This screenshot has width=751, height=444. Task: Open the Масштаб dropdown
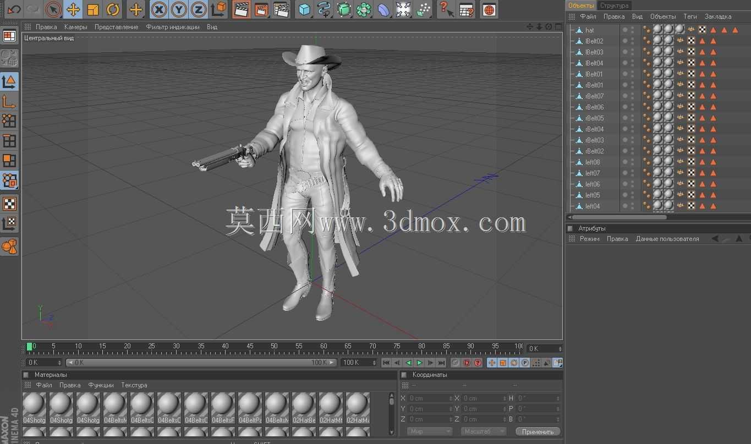484,431
